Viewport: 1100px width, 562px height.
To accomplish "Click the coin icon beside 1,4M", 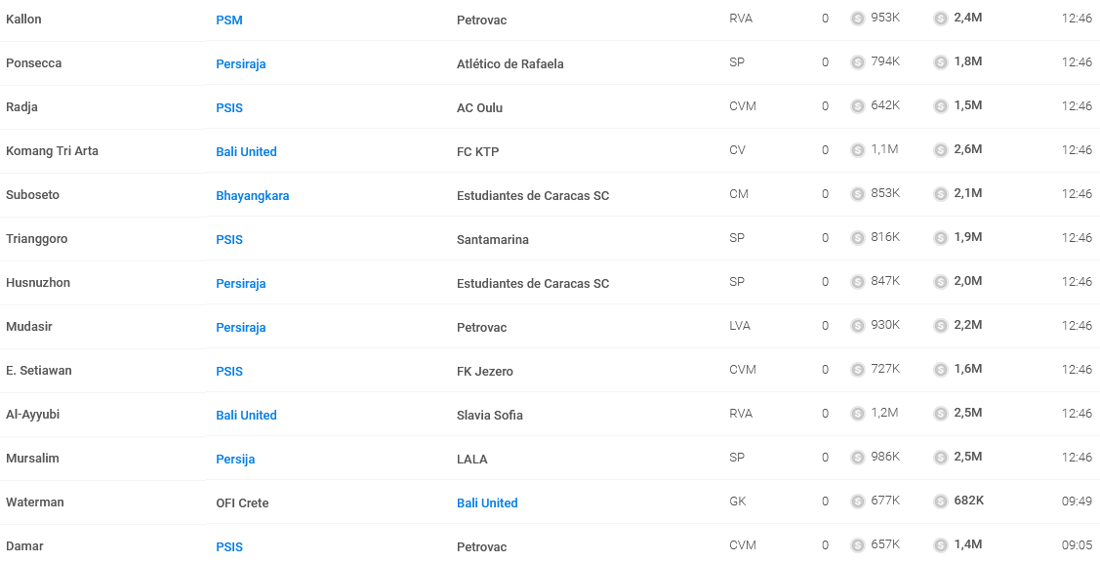I will (x=941, y=545).
